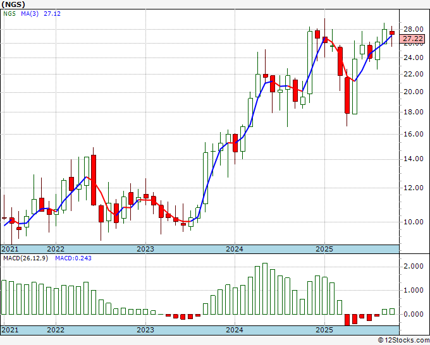Select 2024 on the price chart timeline
430x345 pixels.
(x=235, y=249)
